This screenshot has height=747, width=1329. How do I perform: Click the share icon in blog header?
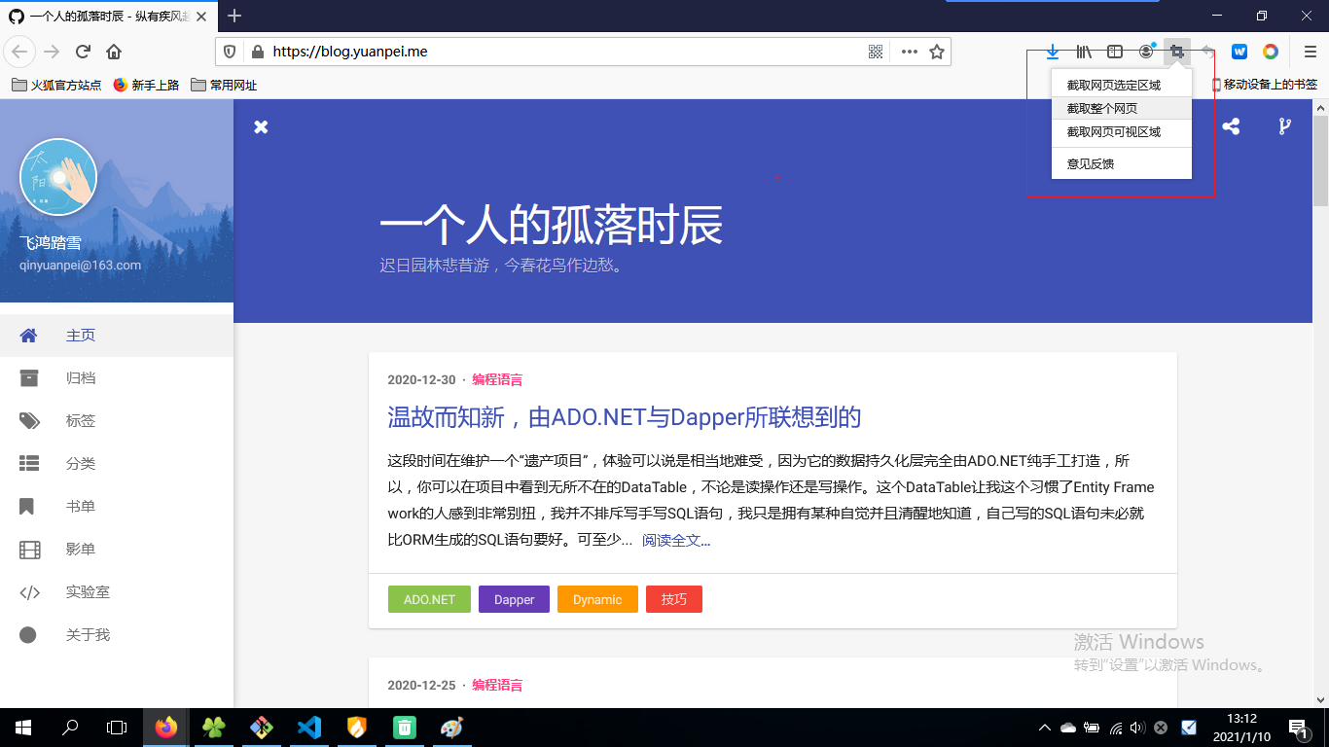pos(1231,126)
